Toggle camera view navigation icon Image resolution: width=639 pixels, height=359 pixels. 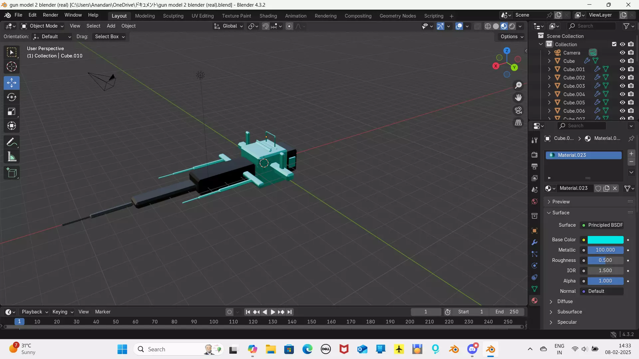[518, 110]
